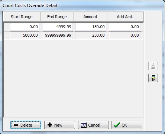This screenshot has height=134, width=165.
Task: Select the Add Amt. field in first row
Action: (124, 27)
